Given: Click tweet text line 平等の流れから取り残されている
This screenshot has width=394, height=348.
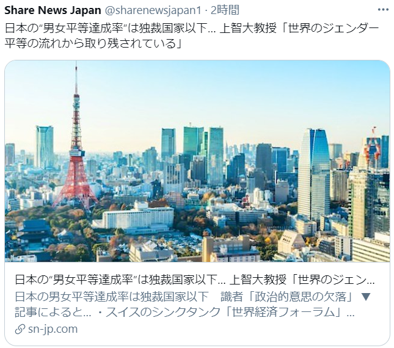Looking at the screenshot, I should [x=93, y=44].
